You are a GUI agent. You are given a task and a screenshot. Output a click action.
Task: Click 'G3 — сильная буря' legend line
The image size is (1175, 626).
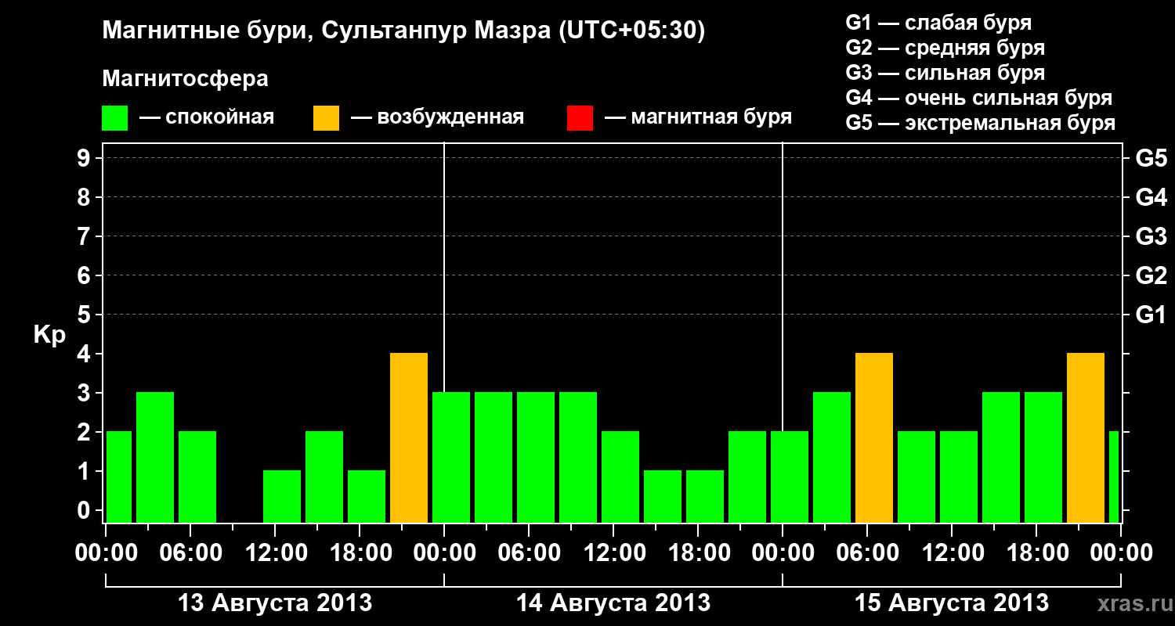click(945, 73)
